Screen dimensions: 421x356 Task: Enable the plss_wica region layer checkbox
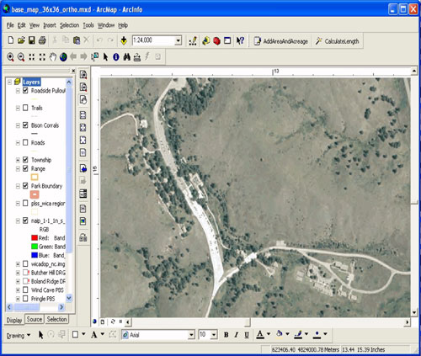point(25,203)
